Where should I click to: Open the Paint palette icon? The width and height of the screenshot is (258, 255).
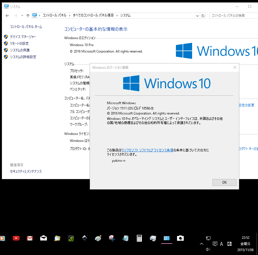click(98, 238)
